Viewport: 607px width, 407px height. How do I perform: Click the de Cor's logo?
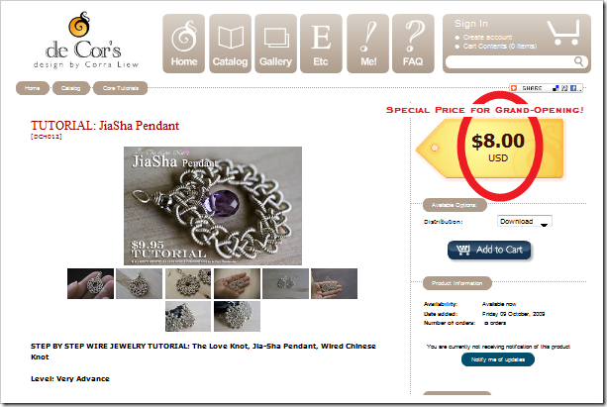(86, 42)
